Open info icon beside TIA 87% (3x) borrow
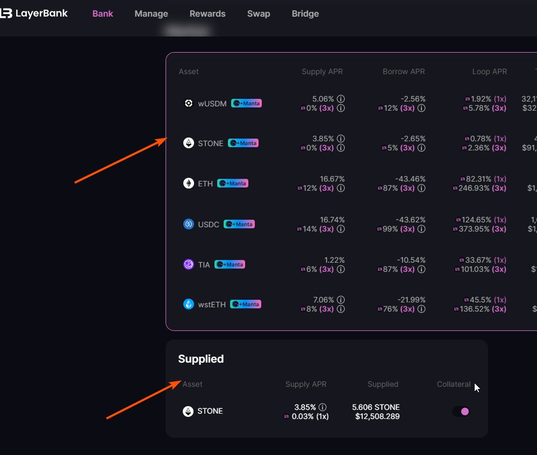537x455 pixels. [x=421, y=270]
